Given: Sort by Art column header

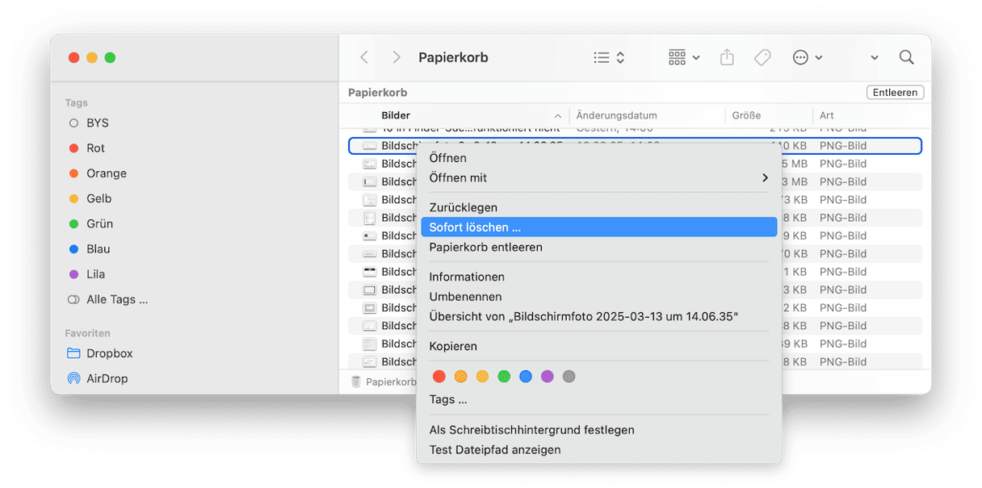Looking at the screenshot, I should [826, 115].
